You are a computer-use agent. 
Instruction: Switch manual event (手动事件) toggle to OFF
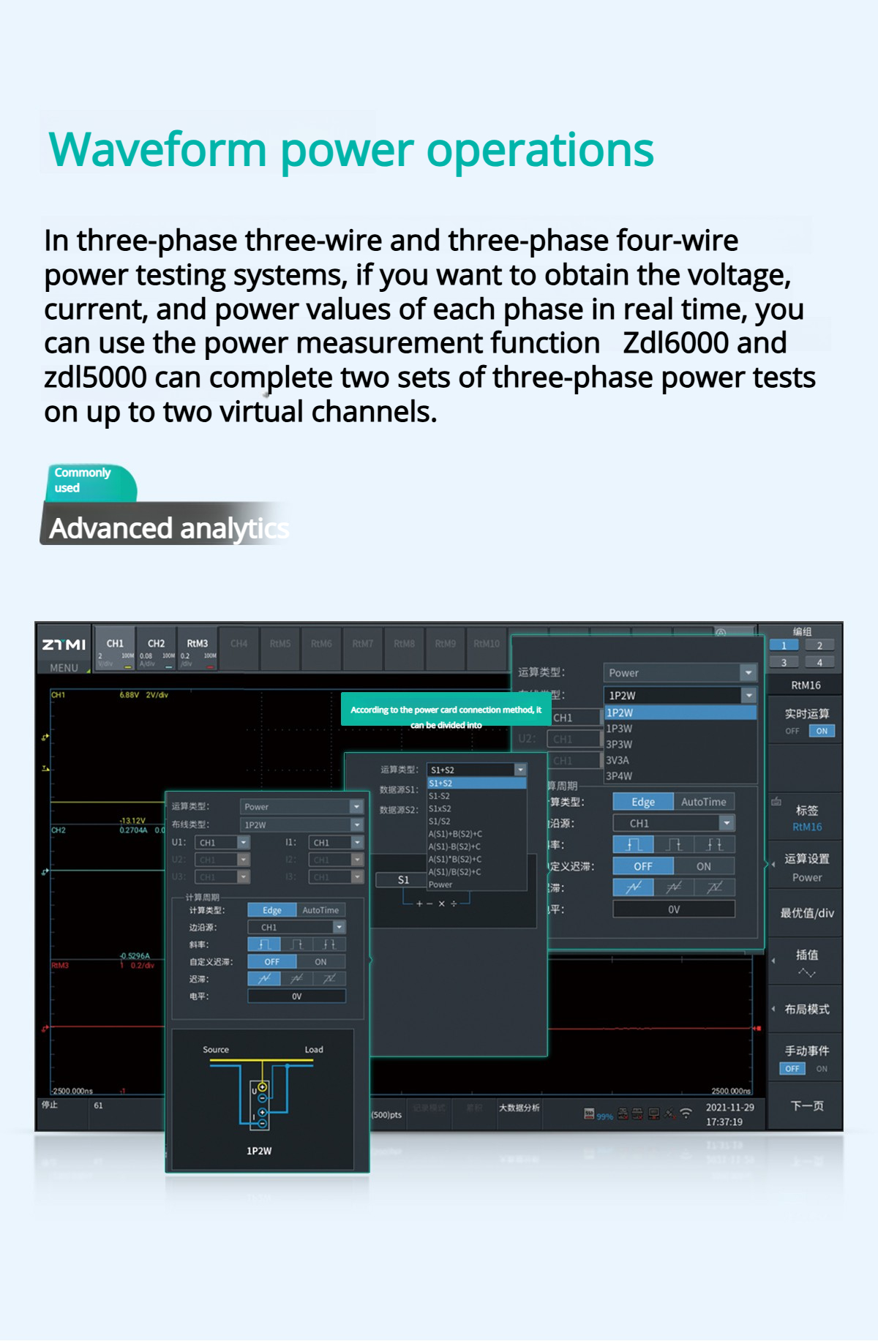click(x=792, y=1069)
